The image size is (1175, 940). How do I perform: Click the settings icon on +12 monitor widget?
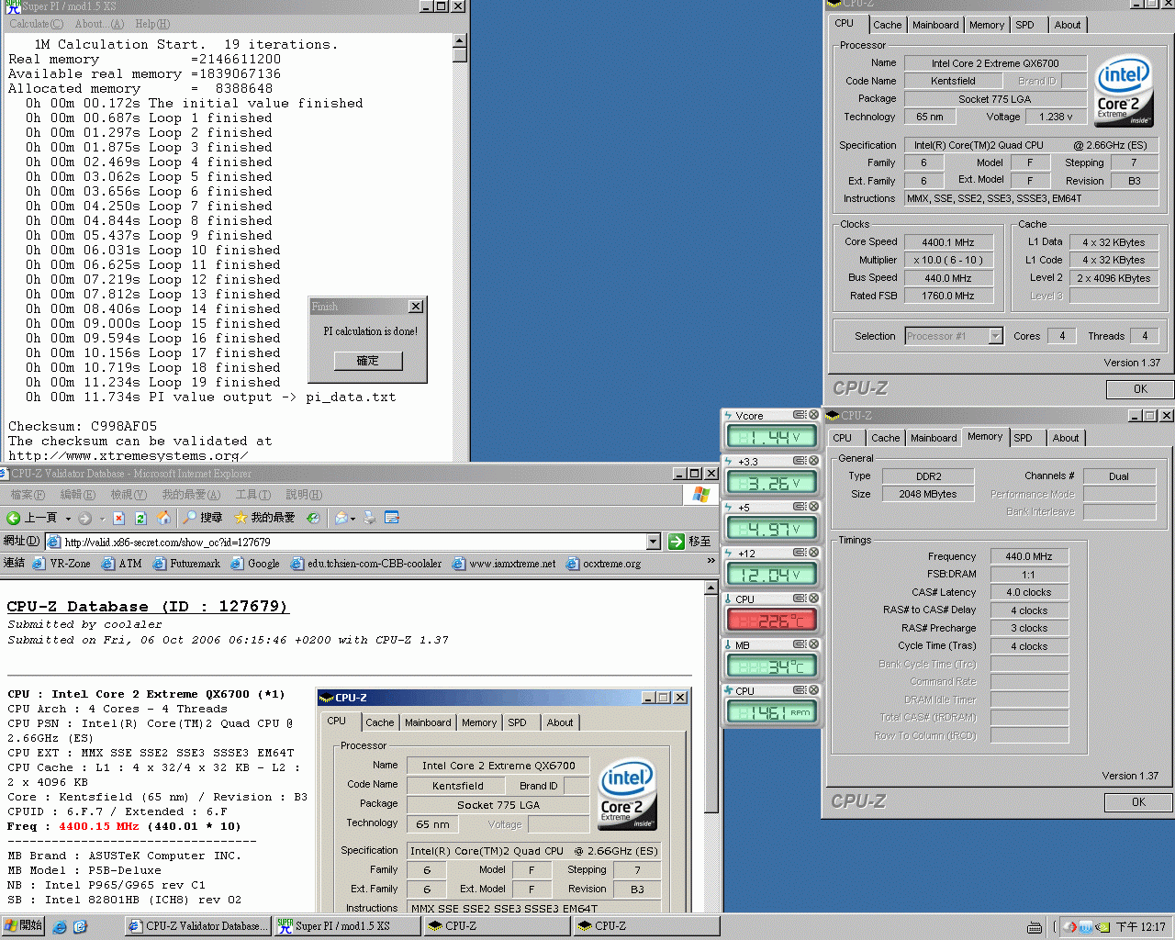pos(800,553)
